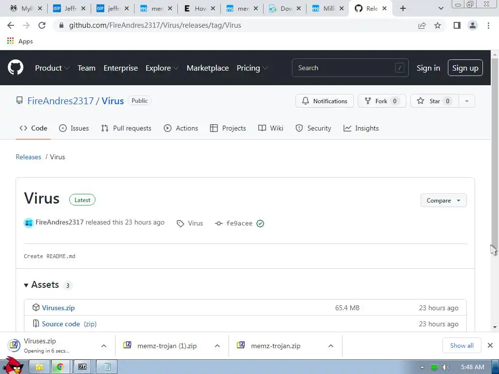Open the Wiki tab
The width and height of the screenshot is (499, 374).
coord(270,128)
